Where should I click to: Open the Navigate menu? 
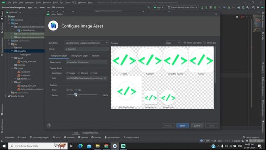[30, 2]
